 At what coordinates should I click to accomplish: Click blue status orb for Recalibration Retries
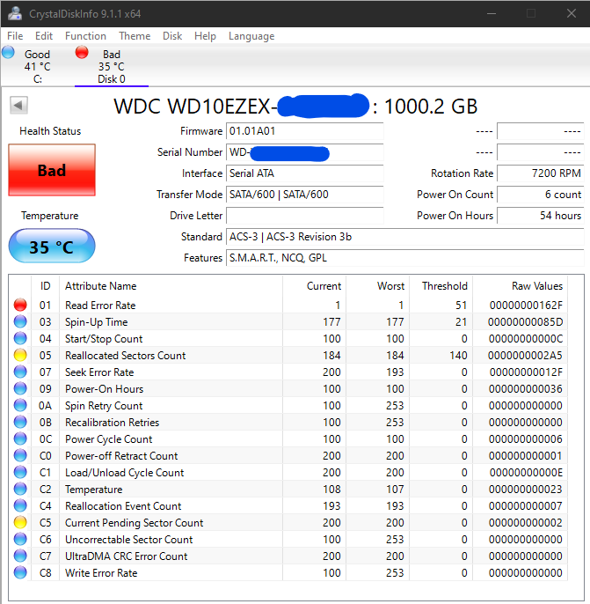[20, 423]
